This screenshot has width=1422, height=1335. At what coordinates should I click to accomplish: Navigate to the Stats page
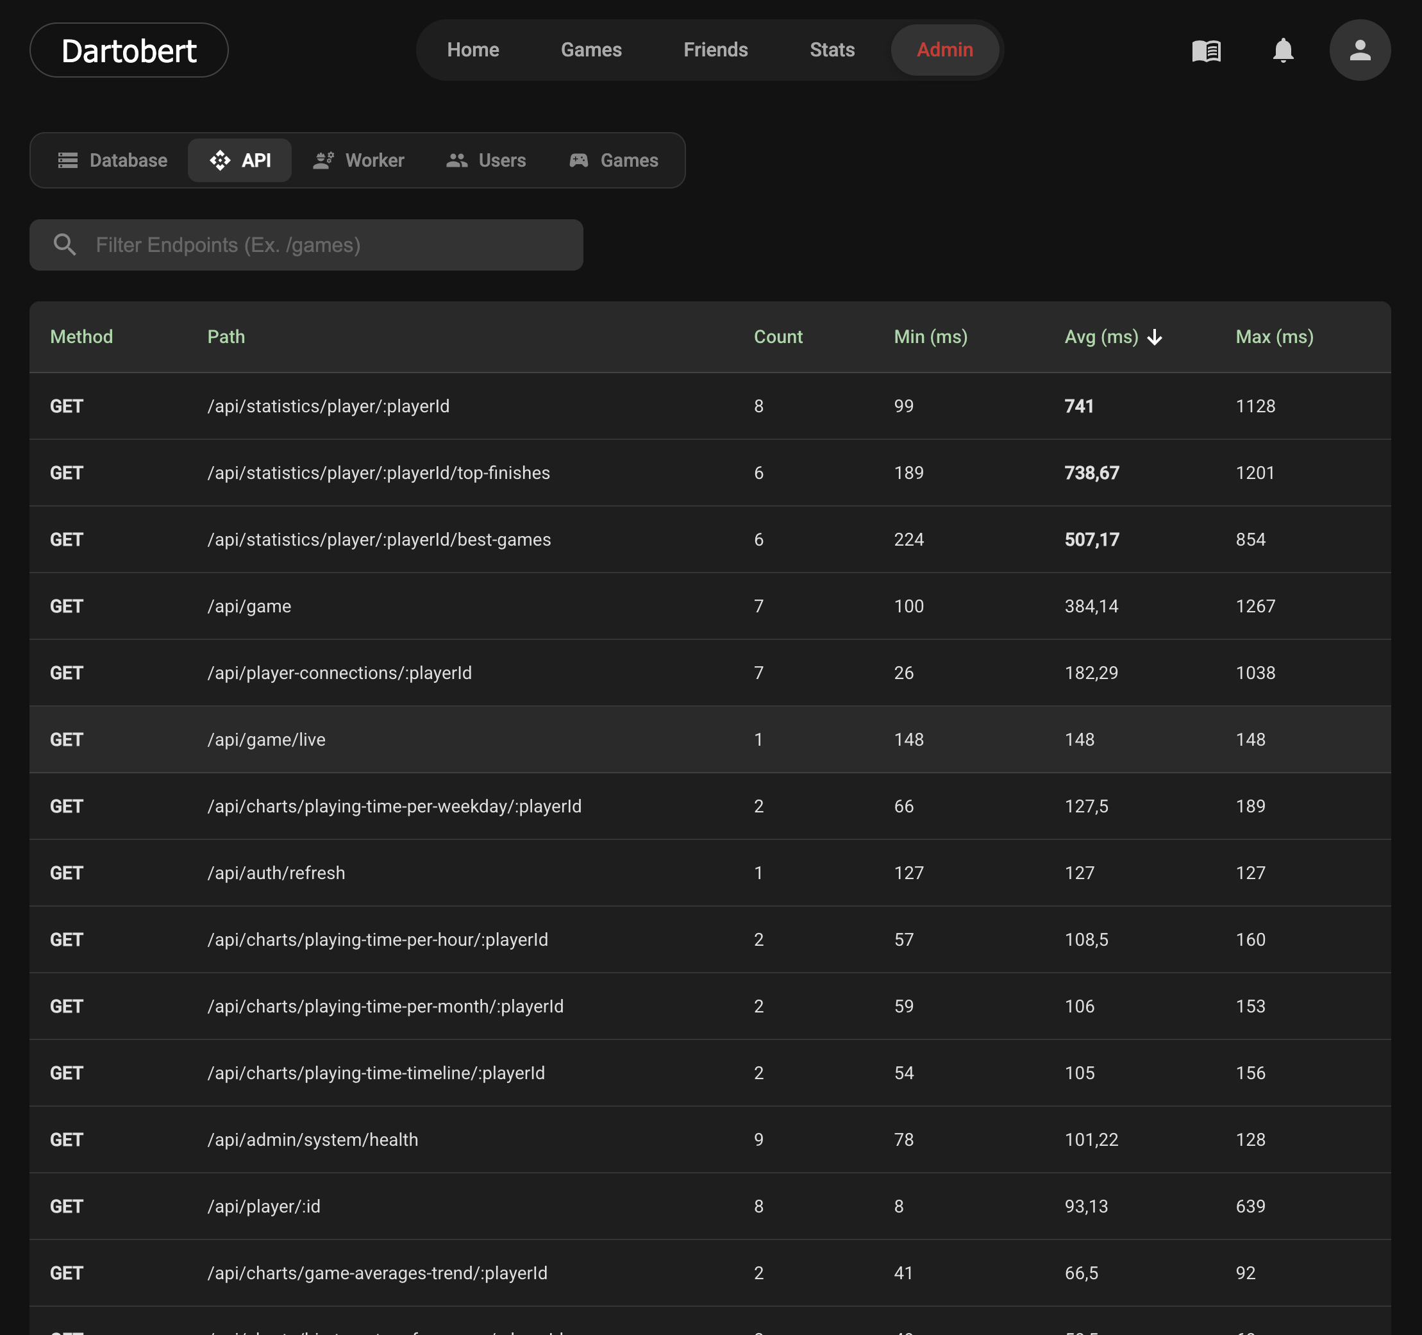click(x=831, y=50)
